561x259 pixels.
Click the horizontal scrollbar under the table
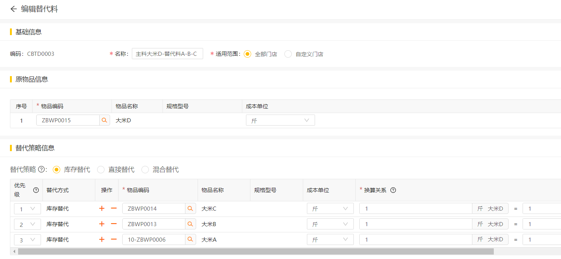coord(256,252)
